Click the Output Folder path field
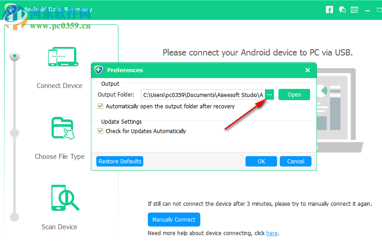The width and height of the screenshot is (382, 250). click(203, 95)
